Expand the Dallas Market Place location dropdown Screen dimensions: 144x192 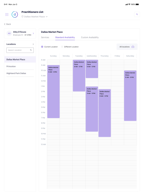click(47, 17)
